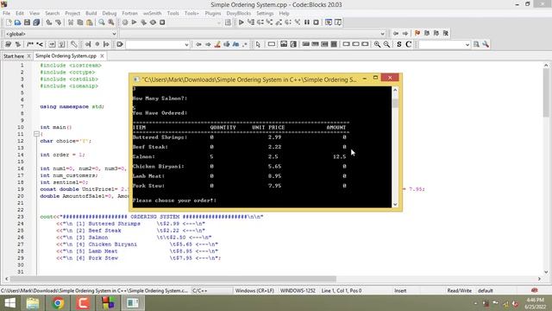
Task: Start debugging with Debug/Continue arrow
Action: (241, 22)
